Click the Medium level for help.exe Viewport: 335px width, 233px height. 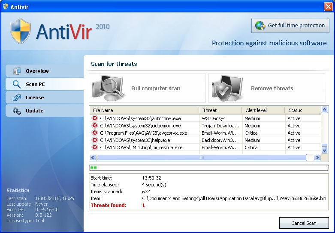click(252, 140)
